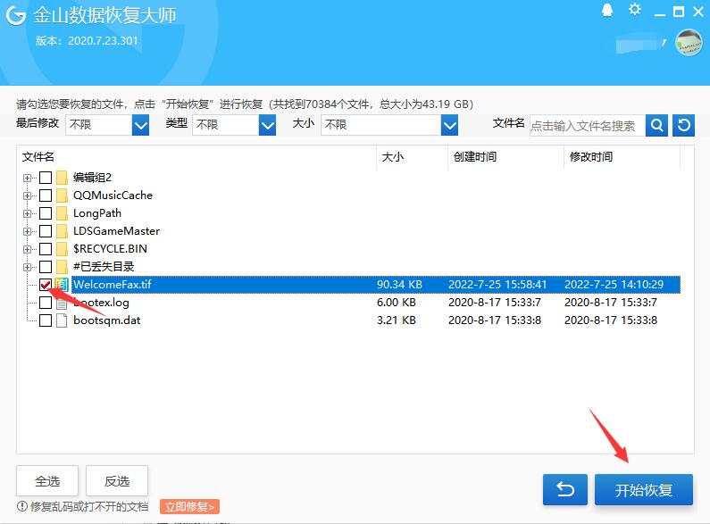This screenshot has width=710, height=524.
Task: Close the data recovery window
Action: pos(698,12)
